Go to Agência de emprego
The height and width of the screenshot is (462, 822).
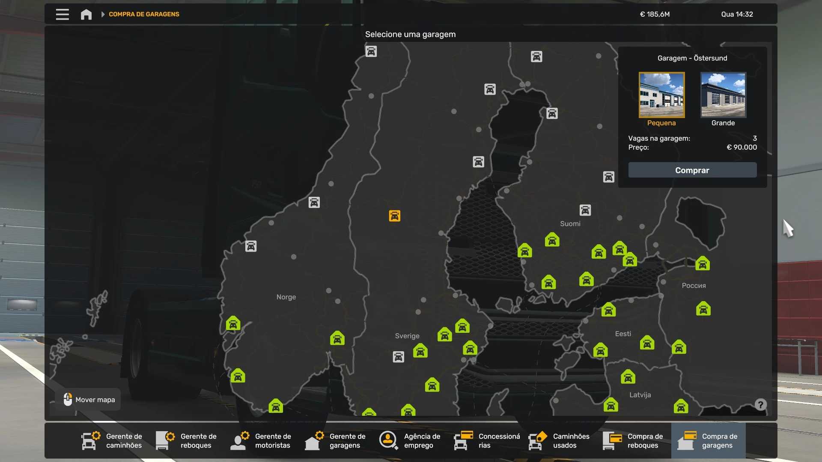pos(410,441)
